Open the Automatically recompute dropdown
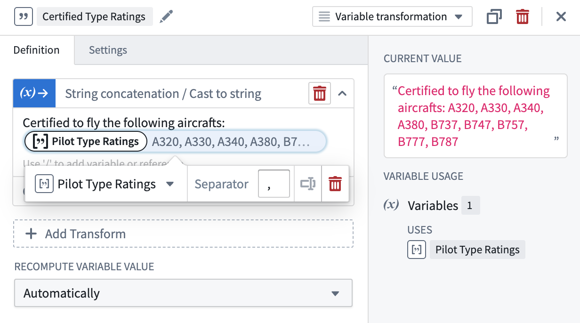580x323 pixels. click(183, 293)
